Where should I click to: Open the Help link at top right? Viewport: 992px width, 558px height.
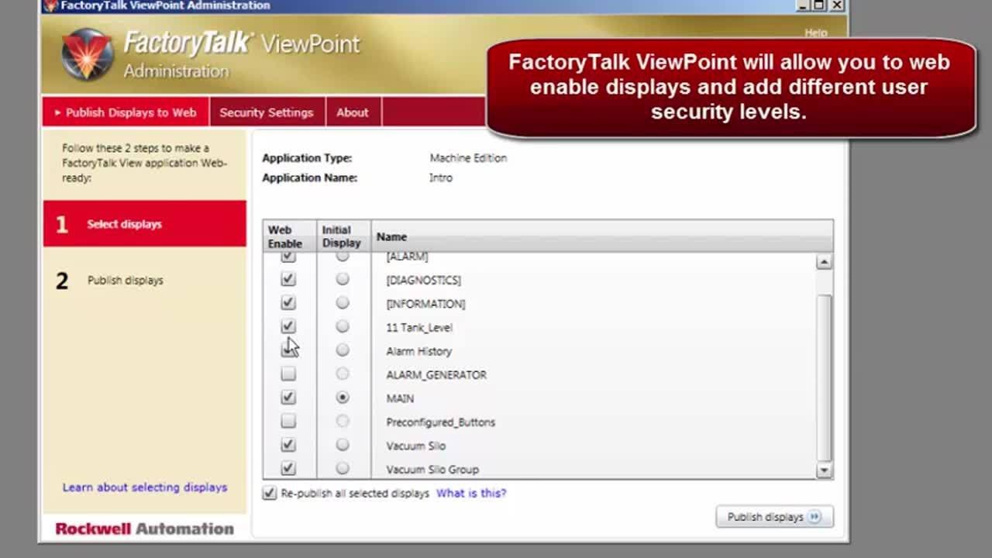816,33
